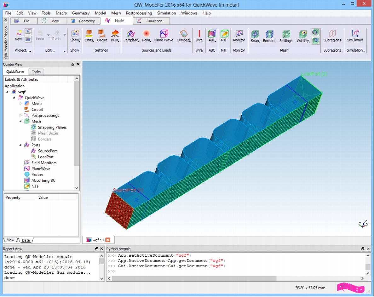The height and width of the screenshot is (297, 374).
Task: Close the QW-Modeller Ribbon panel
Action: point(6,20)
